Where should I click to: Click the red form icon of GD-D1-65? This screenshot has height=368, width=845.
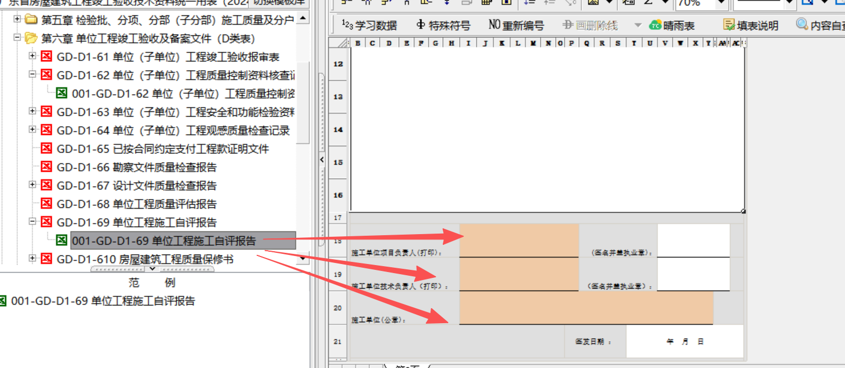tap(47, 148)
